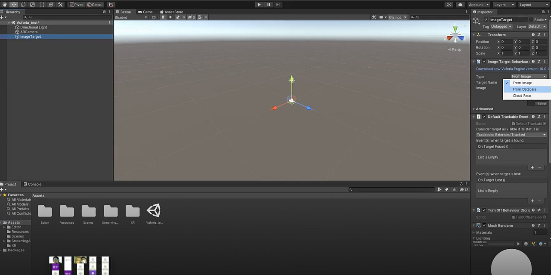Step one frame forward

point(278,4)
